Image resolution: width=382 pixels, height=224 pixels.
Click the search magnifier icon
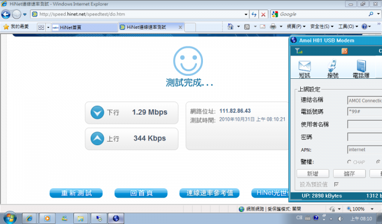point(371,14)
